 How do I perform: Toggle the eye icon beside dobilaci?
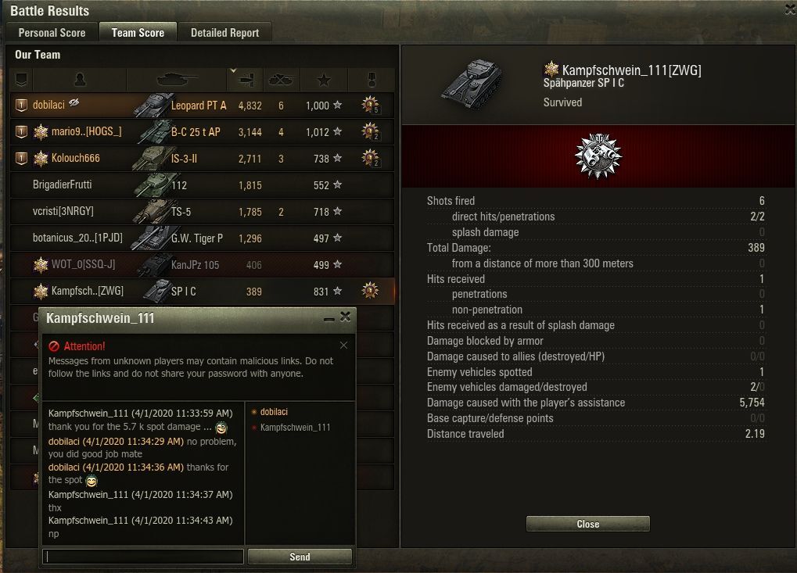[x=74, y=102]
